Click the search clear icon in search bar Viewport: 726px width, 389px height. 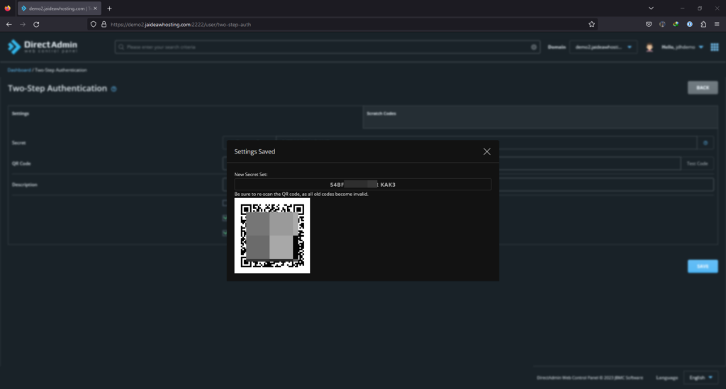coord(533,47)
